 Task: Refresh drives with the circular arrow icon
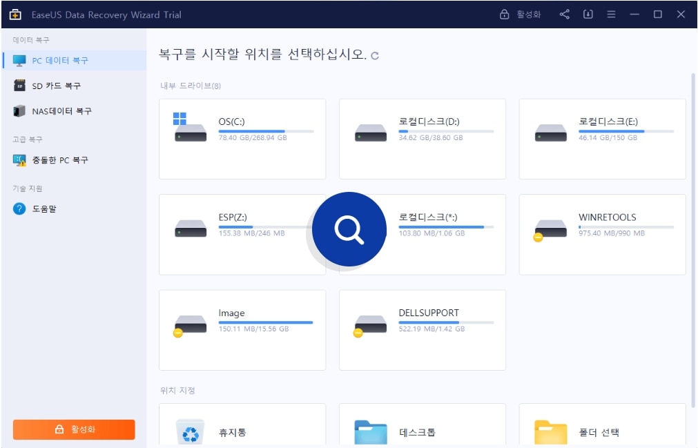point(375,56)
